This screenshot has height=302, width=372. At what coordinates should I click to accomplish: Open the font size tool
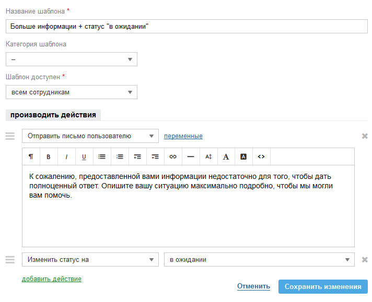point(208,156)
